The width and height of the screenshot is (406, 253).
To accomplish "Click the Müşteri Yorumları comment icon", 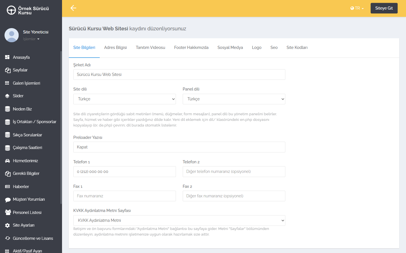I will pyautogui.click(x=8, y=200).
